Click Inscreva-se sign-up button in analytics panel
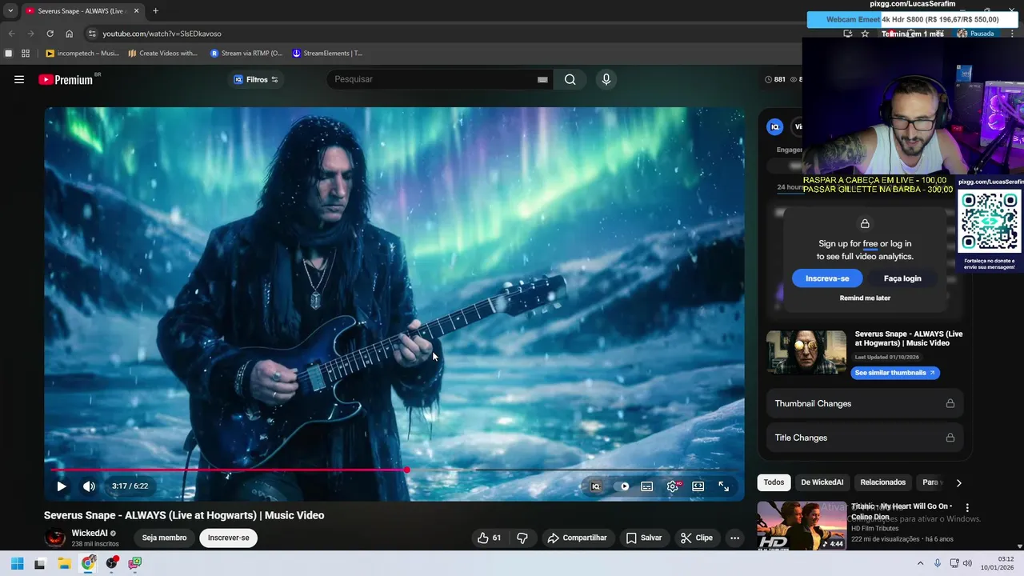Viewport: 1024px width, 576px height. (827, 278)
